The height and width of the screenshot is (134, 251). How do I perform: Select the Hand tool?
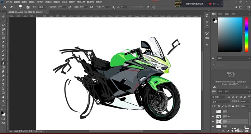tap(3, 97)
